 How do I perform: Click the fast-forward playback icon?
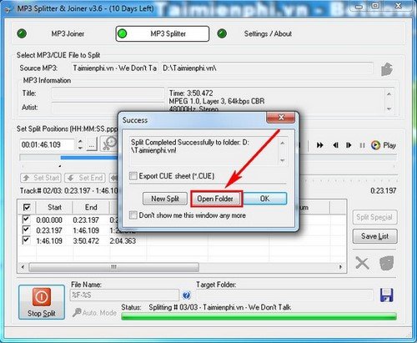point(320,145)
